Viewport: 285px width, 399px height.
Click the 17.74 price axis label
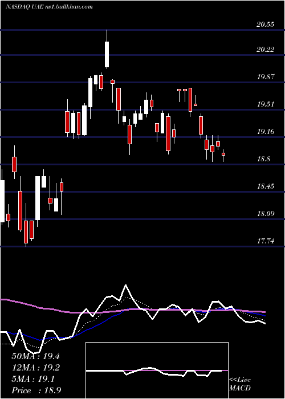click(266, 241)
